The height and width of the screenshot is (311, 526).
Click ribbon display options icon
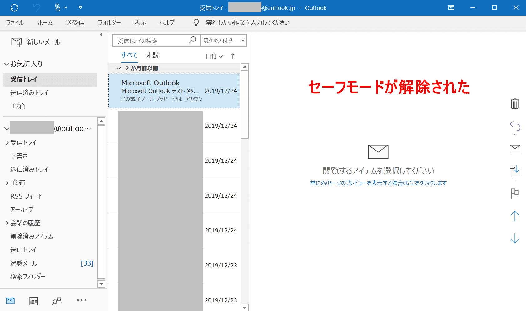coord(451,8)
